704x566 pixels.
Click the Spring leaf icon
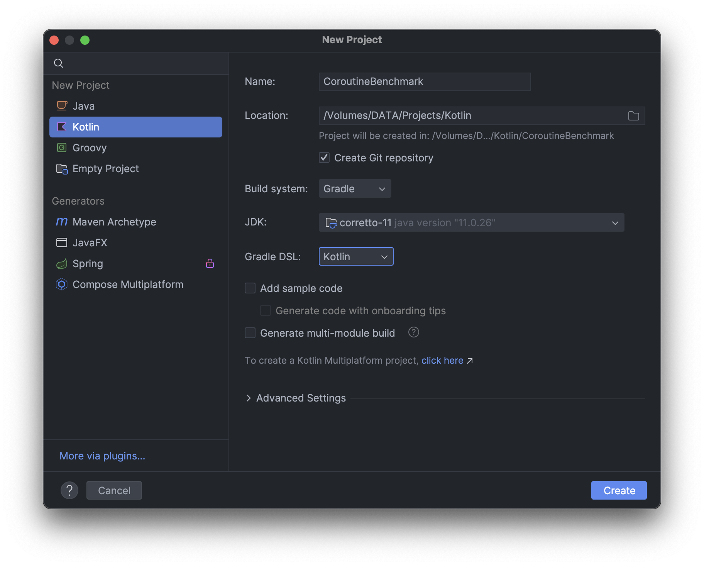click(62, 264)
